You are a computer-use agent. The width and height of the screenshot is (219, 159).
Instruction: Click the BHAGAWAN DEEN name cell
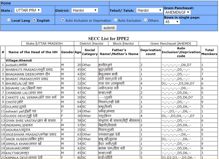click(x=33, y=74)
